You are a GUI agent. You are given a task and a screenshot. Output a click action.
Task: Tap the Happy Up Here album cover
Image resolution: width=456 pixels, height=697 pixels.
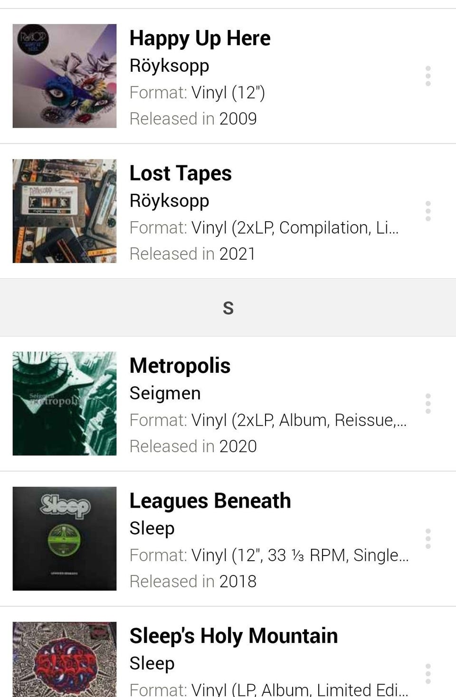65,76
